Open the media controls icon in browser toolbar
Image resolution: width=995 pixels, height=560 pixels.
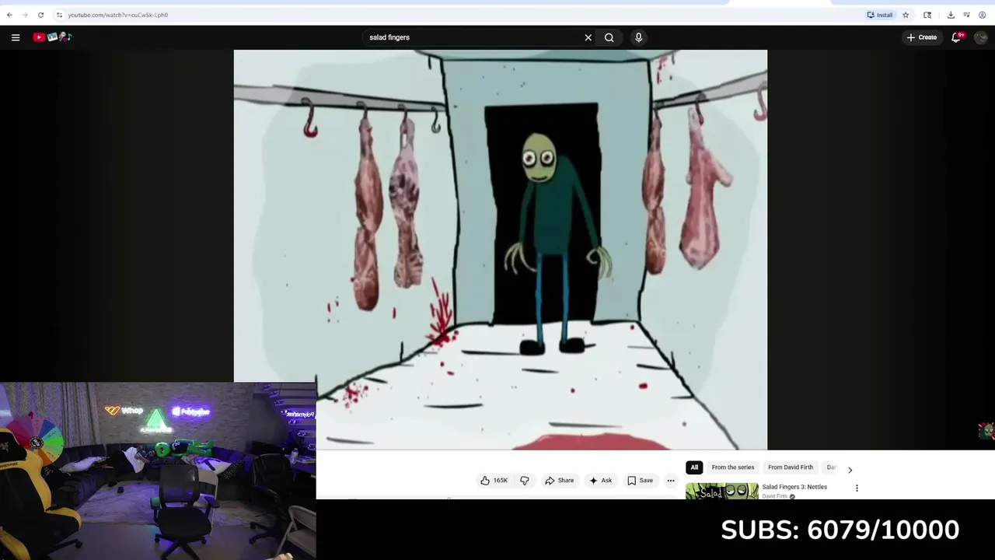coord(966,15)
